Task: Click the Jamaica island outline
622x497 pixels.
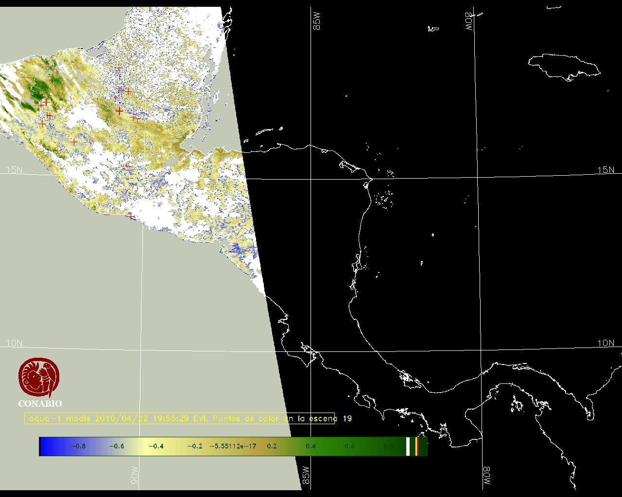Action: tap(564, 65)
